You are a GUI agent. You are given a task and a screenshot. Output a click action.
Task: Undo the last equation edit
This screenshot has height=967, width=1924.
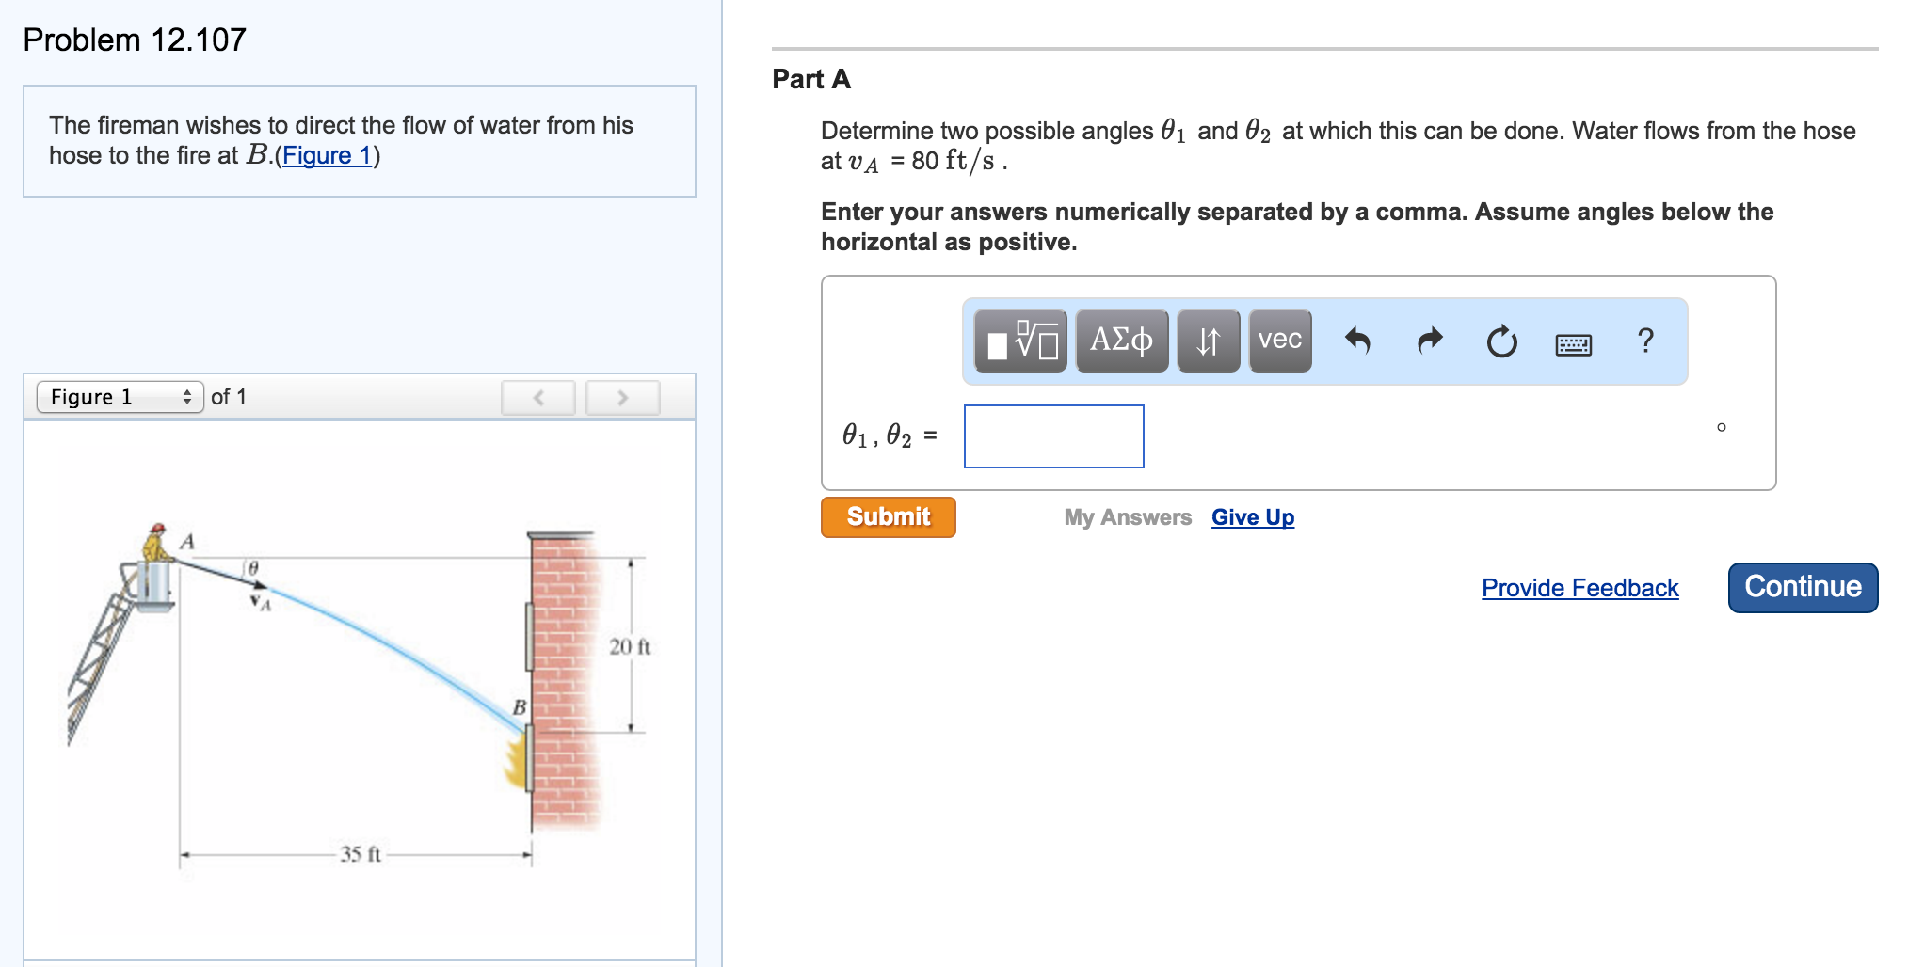pos(1359,341)
